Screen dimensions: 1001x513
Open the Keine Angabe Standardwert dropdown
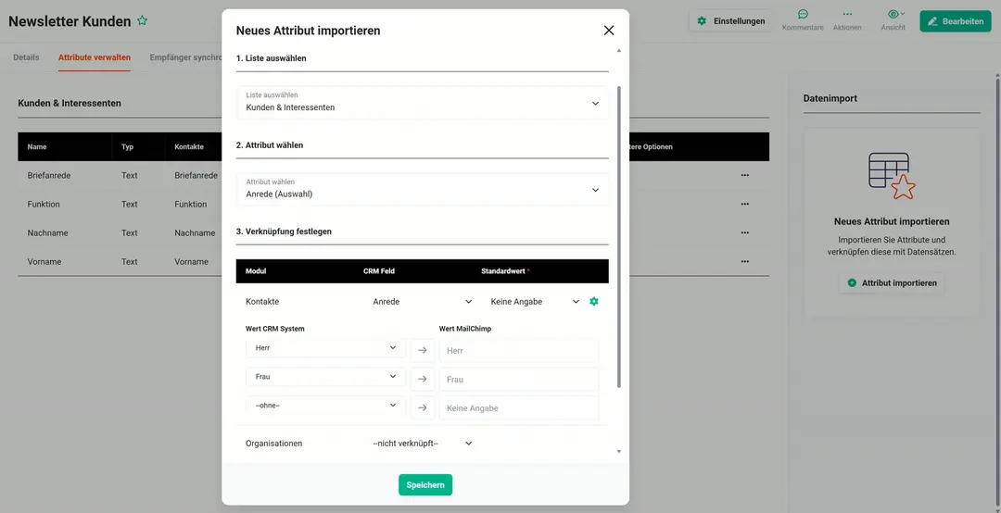coord(535,301)
